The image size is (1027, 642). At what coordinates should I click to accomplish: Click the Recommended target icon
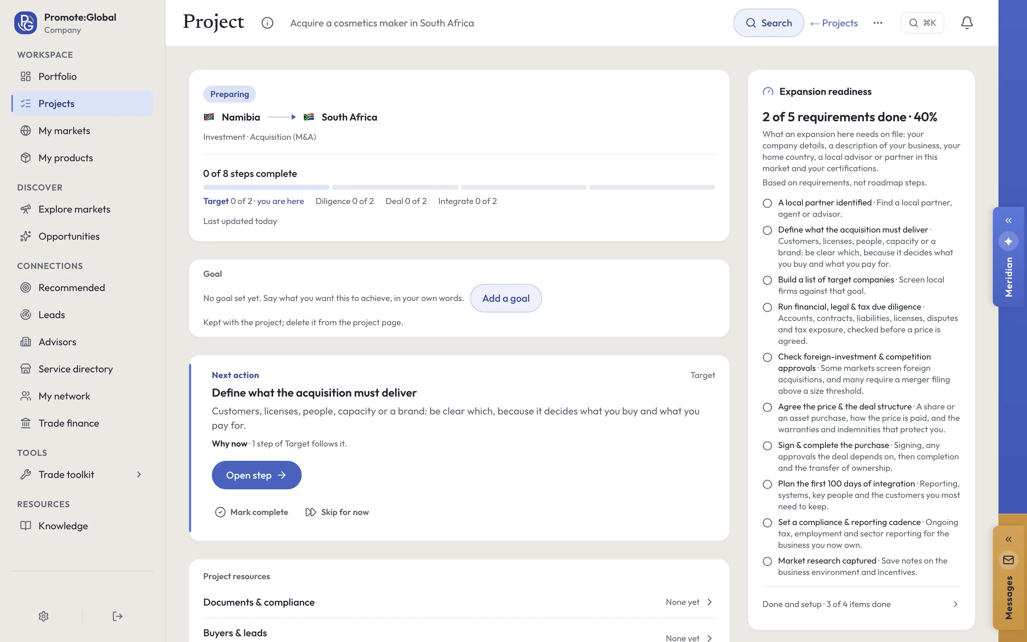click(x=26, y=288)
